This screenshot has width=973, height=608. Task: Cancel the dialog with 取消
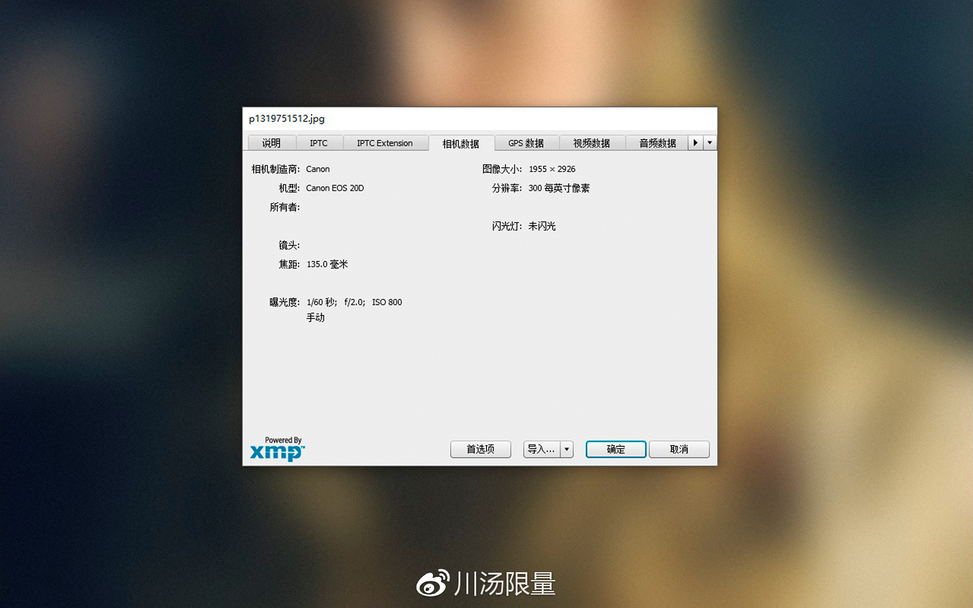679,449
